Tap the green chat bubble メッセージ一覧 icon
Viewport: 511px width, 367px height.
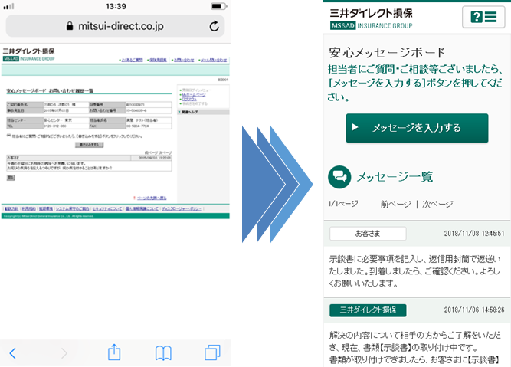(339, 177)
